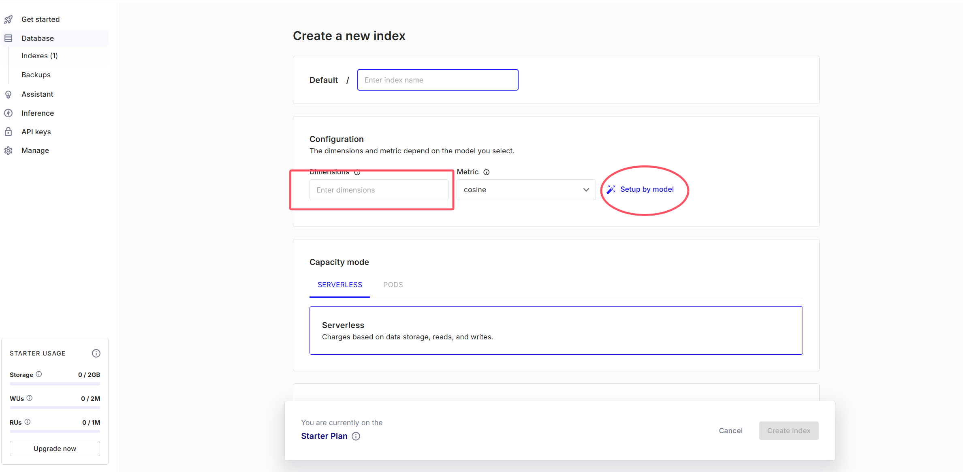Image resolution: width=963 pixels, height=472 pixels.
Task: Open the Metric cosine dropdown
Action: point(526,190)
